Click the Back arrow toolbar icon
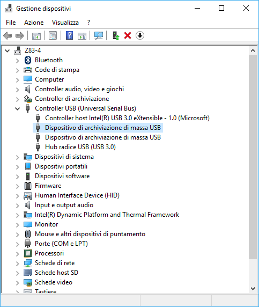Viewport: 259px width, 307px height. [8, 35]
